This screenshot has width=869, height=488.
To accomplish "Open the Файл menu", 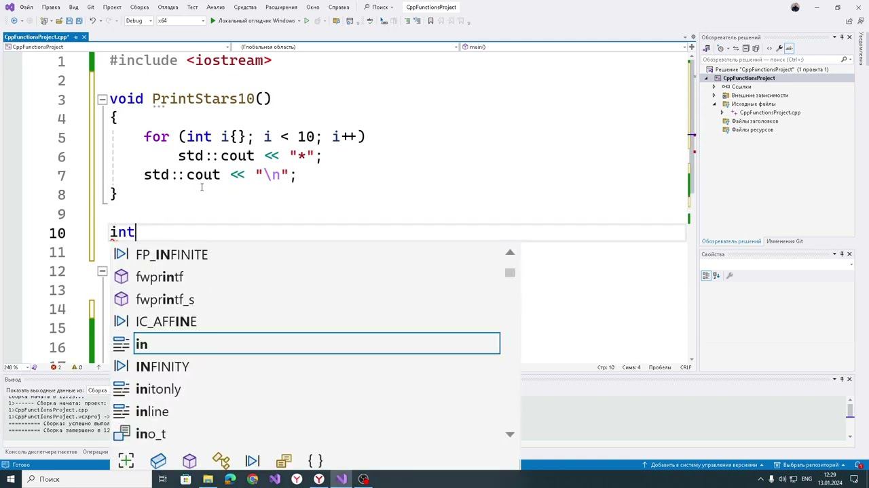I will point(26,7).
